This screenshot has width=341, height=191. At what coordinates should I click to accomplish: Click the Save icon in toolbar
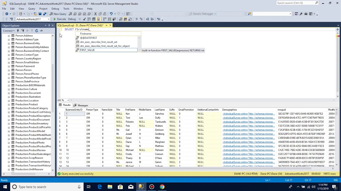[40, 14]
